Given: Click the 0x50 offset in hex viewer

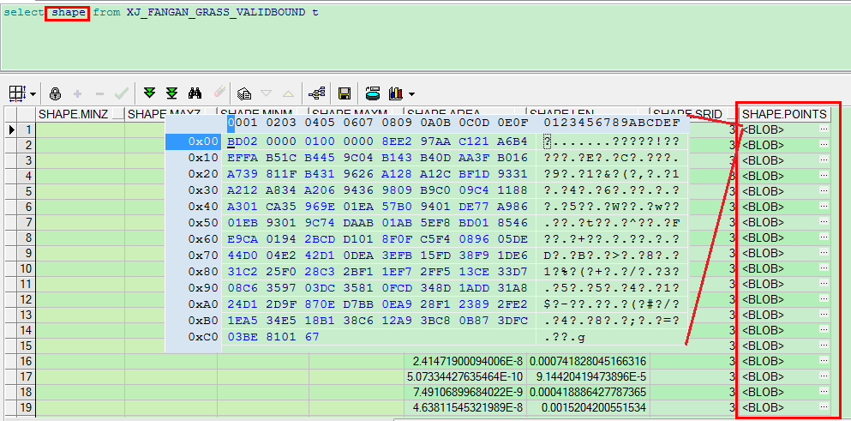Looking at the screenshot, I should [203, 223].
